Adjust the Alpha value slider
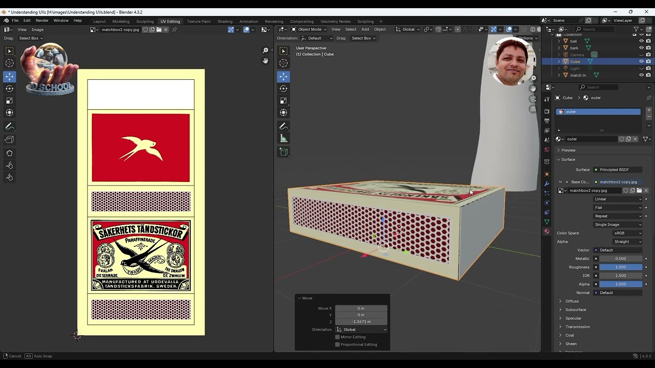Image resolution: width=655 pixels, height=368 pixels. pyautogui.click(x=621, y=284)
